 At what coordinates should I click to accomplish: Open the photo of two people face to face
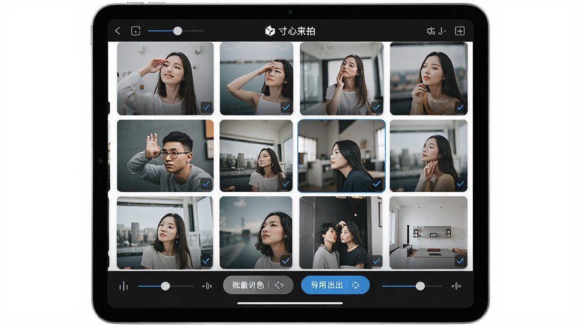click(x=341, y=233)
